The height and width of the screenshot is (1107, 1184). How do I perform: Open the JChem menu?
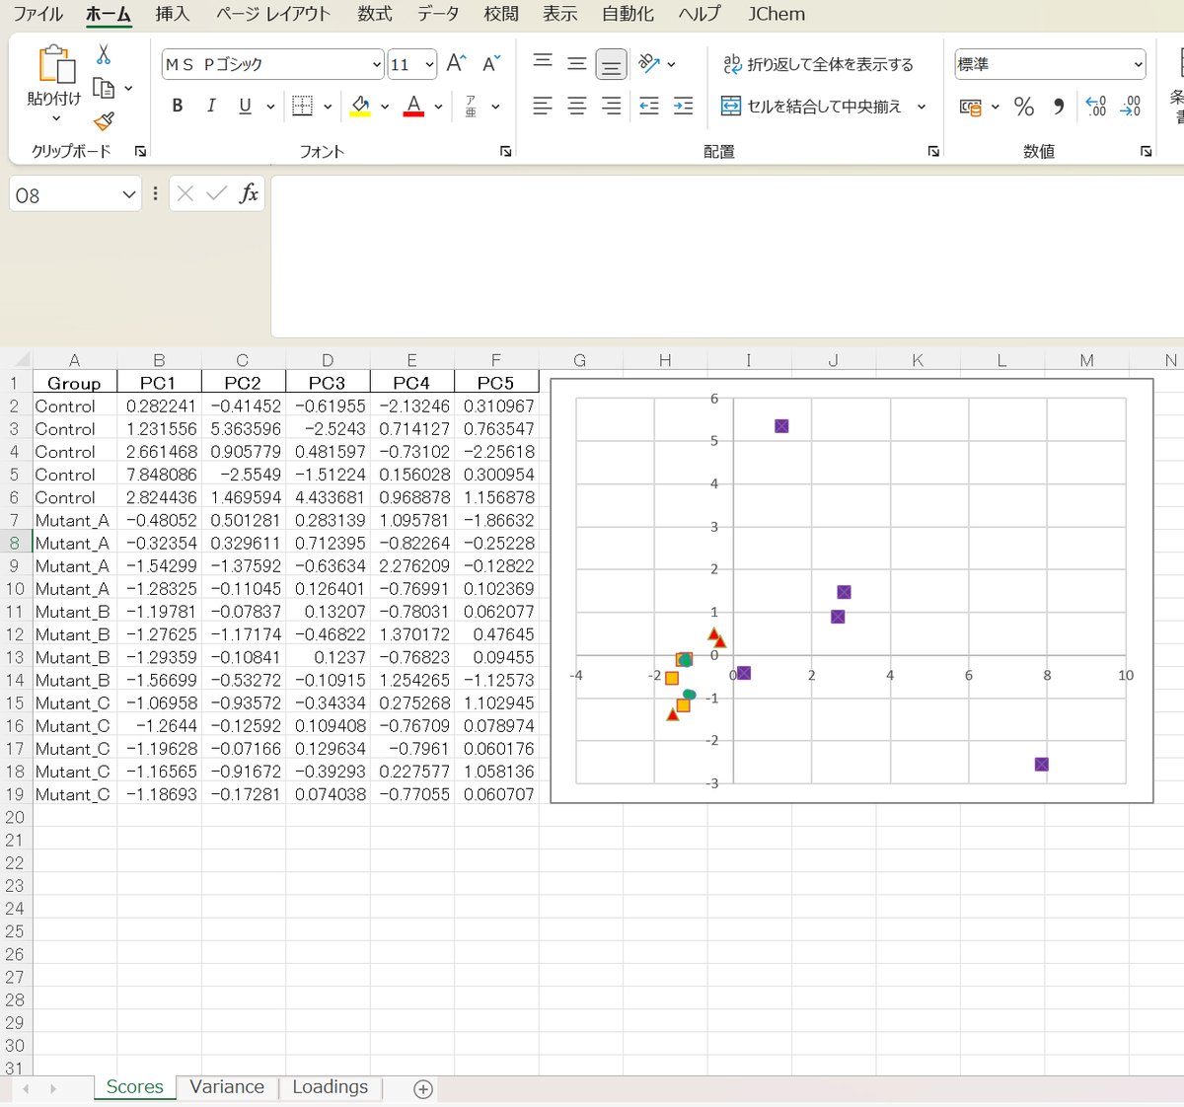pos(776,14)
